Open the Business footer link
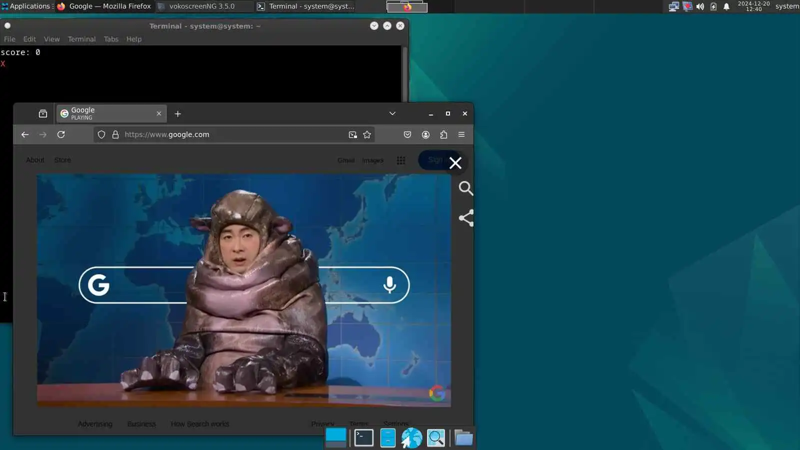The width and height of the screenshot is (800, 450). click(x=141, y=424)
